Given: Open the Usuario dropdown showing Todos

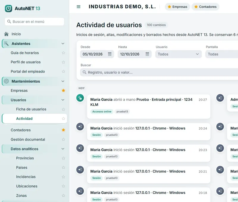Looking at the screenshot, I should [x=178, y=54].
